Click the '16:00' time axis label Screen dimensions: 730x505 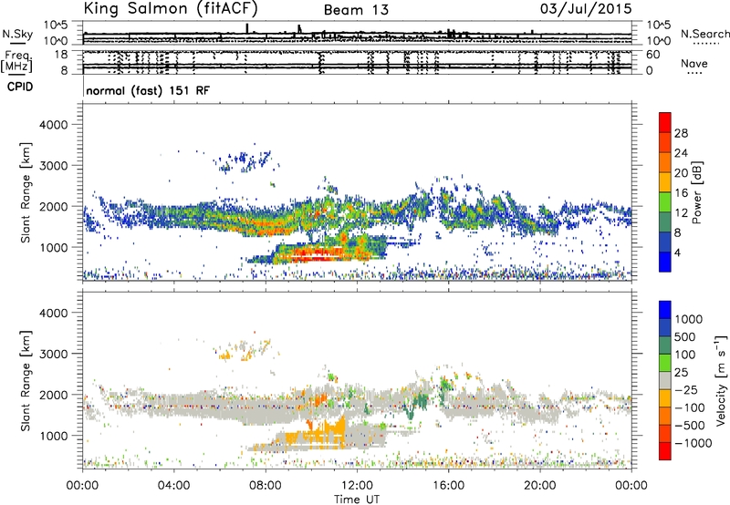coord(448,486)
